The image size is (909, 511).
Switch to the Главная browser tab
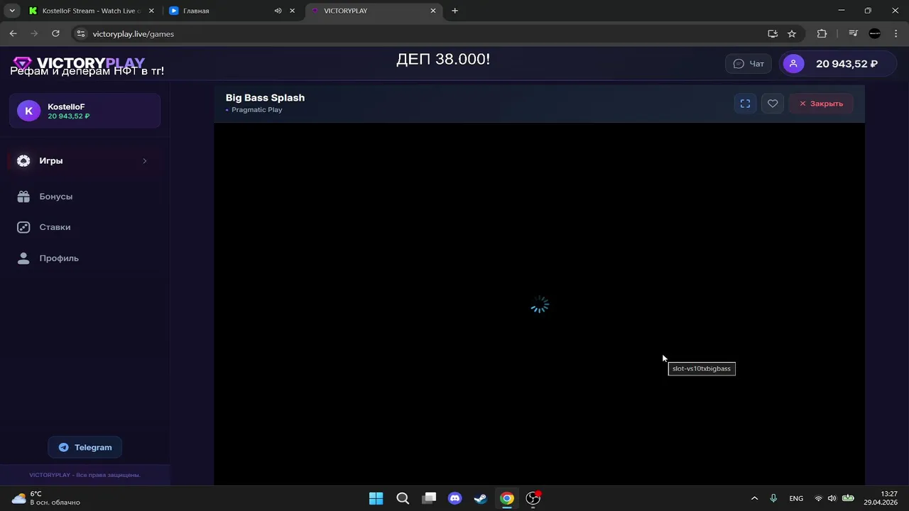tap(220, 11)
